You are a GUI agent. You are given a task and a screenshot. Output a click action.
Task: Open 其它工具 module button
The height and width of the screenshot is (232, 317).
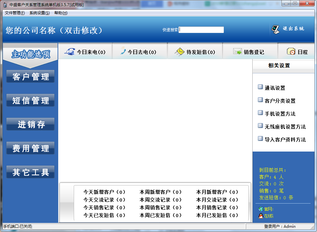(x=30, y=172)
